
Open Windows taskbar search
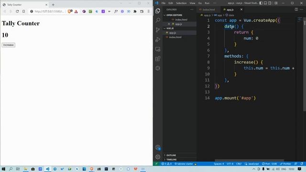tap(11, 169)
